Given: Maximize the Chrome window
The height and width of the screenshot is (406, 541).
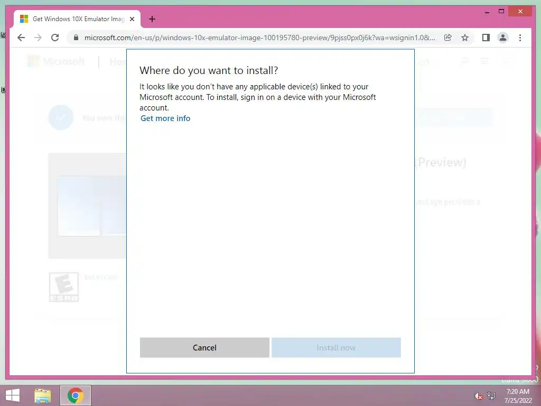Looking at the screenshot, I should 501,12.
